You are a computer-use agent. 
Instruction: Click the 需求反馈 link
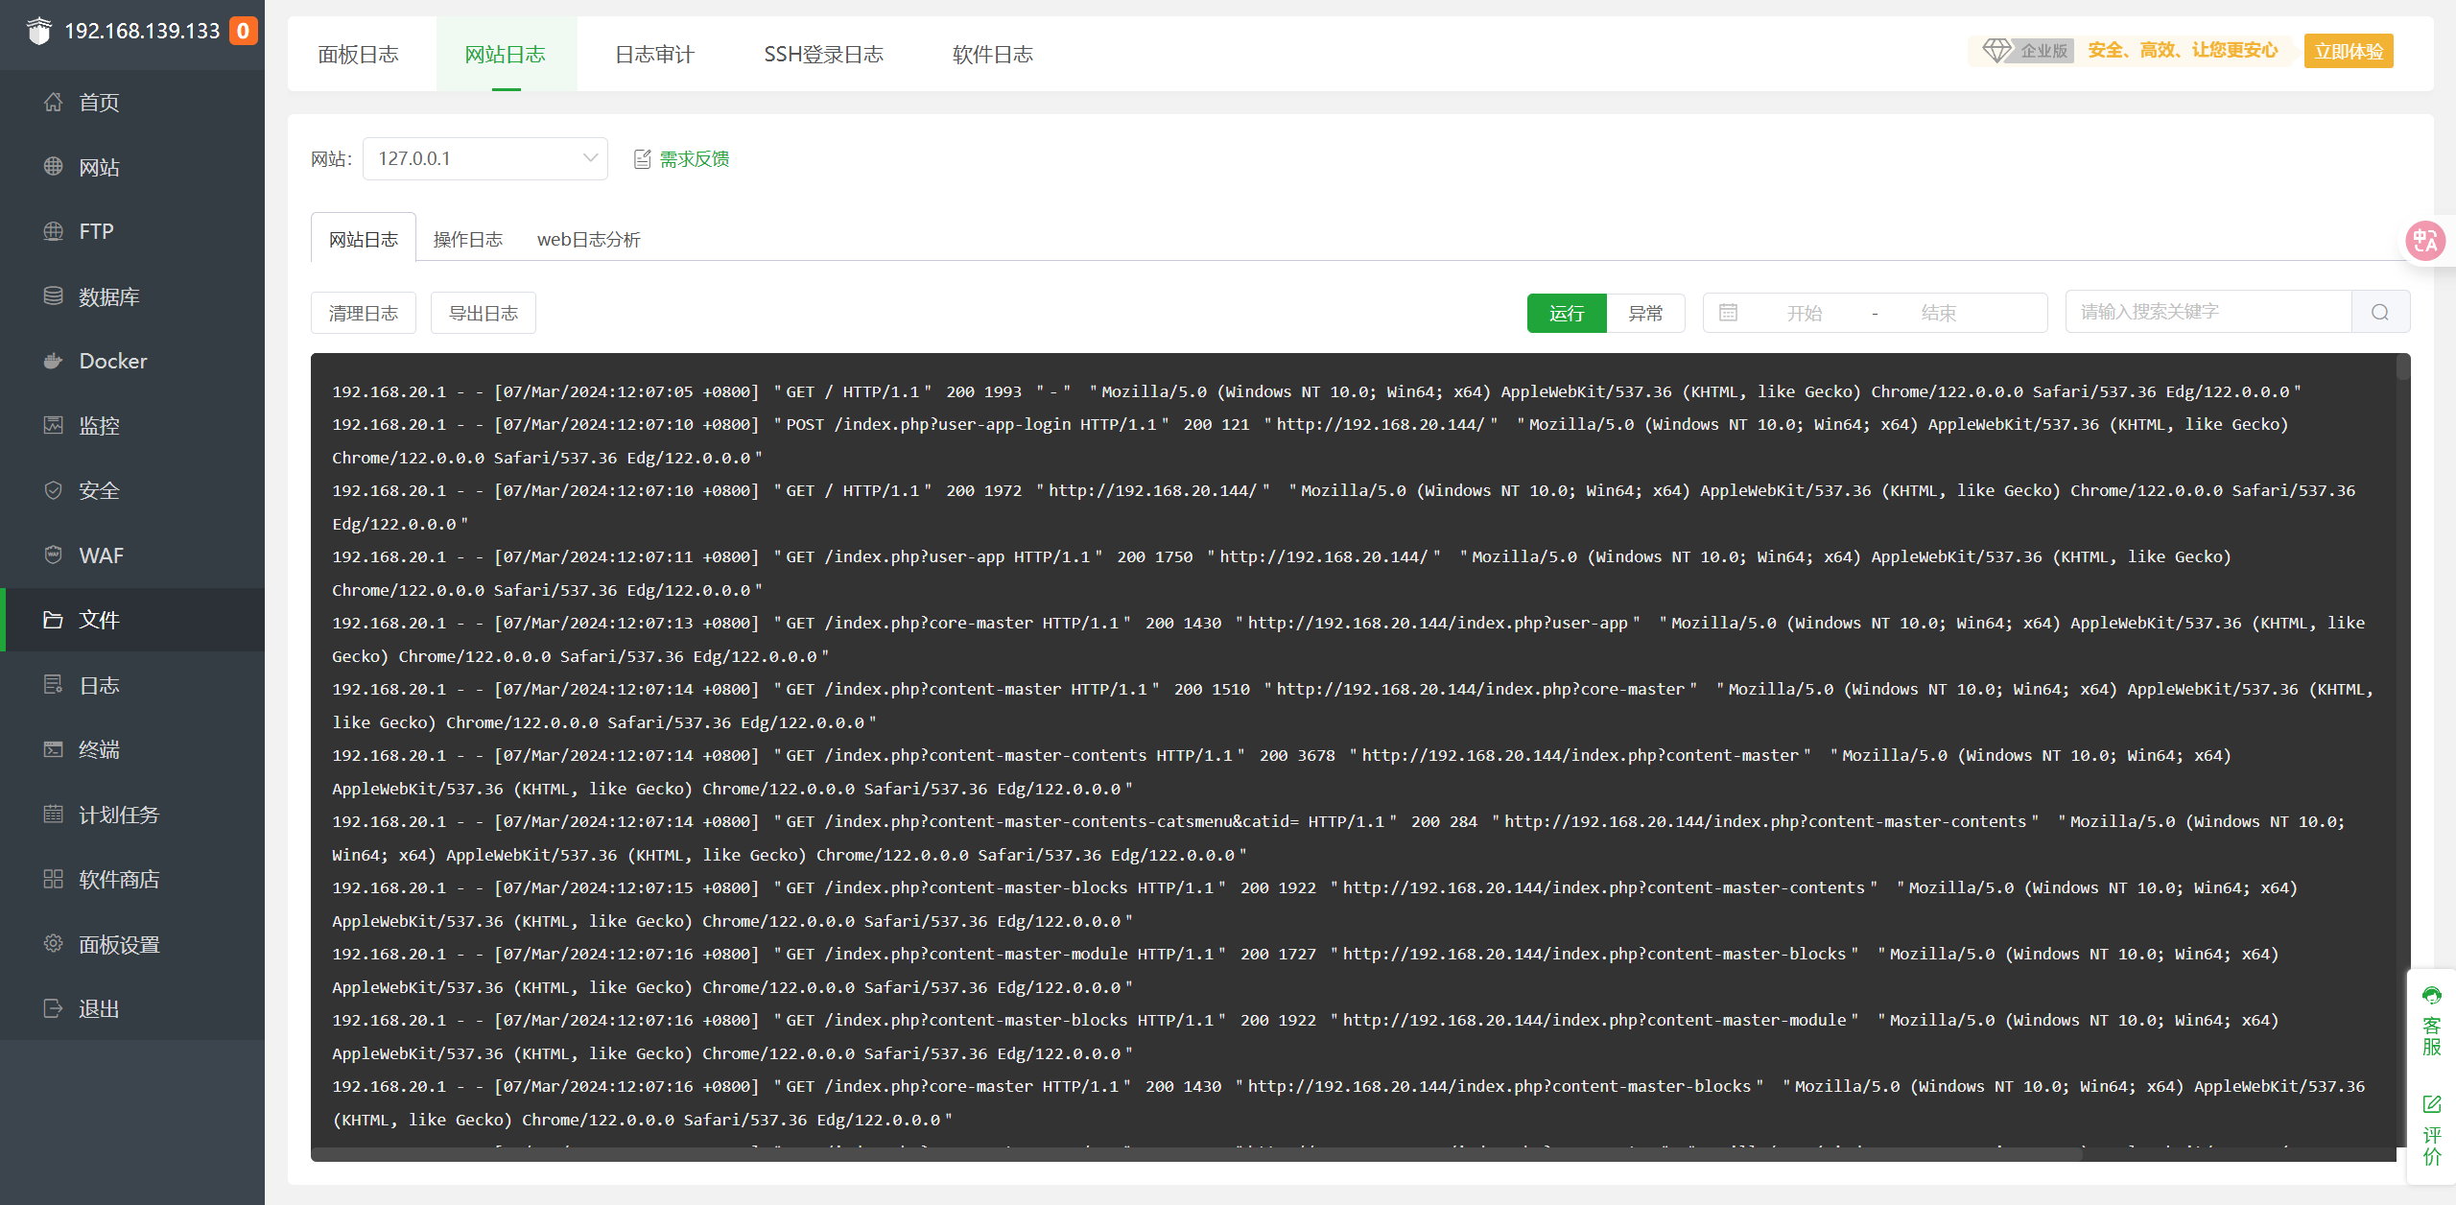pyautogui.click(x=694, y=158)
